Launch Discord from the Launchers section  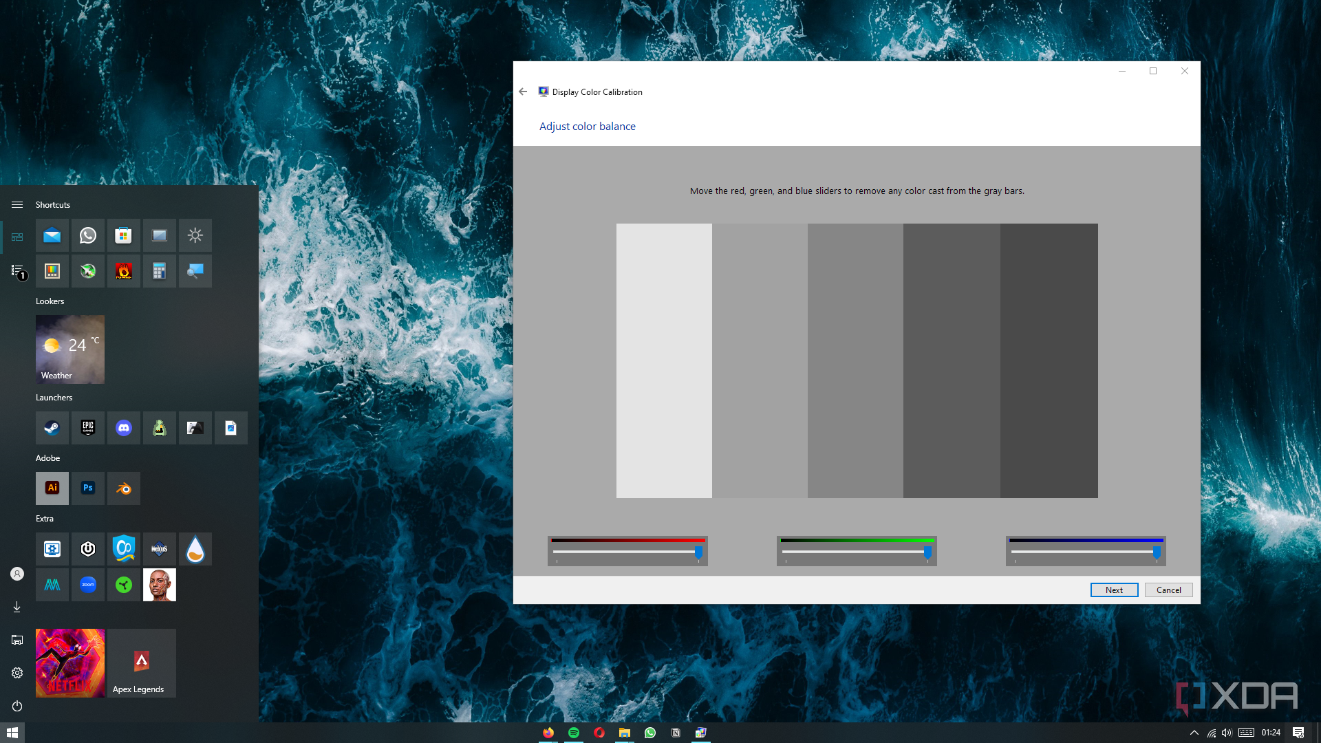pyautogui.click(x=123, y=428)
